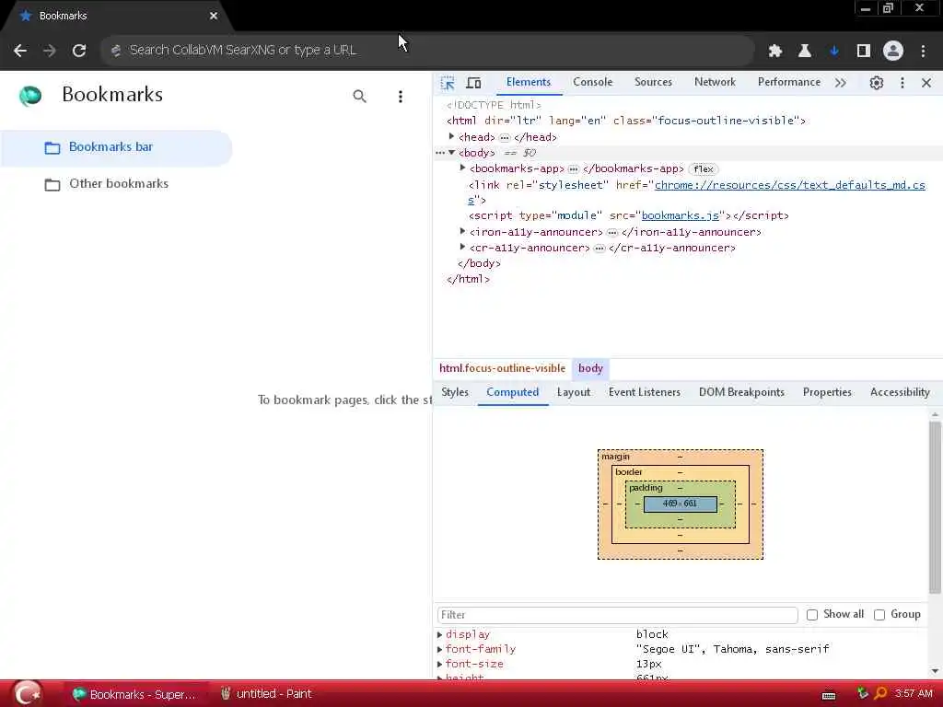
Task: Toggle DevTools device toolbar
Action: click(x=474, y=83)
